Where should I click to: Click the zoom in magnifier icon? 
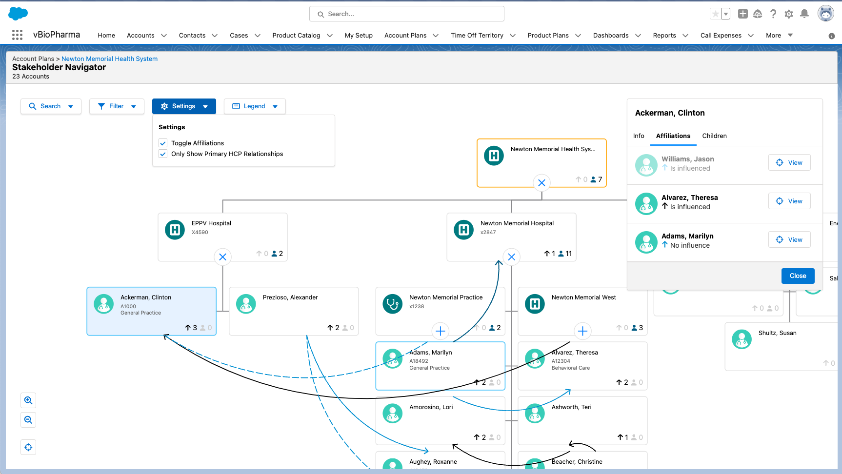point(28,400)
